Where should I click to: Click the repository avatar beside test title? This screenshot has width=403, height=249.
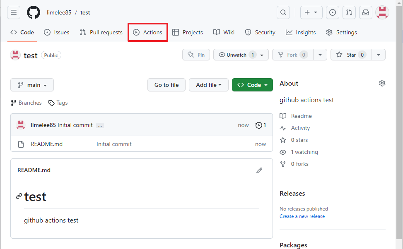15,55
